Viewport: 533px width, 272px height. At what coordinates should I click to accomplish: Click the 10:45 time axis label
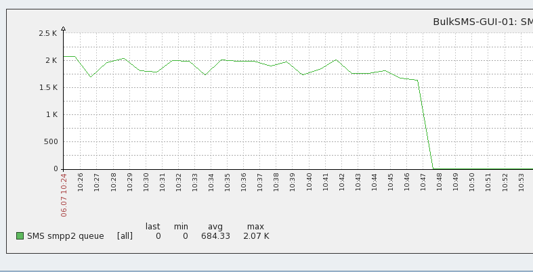(391, 182)
